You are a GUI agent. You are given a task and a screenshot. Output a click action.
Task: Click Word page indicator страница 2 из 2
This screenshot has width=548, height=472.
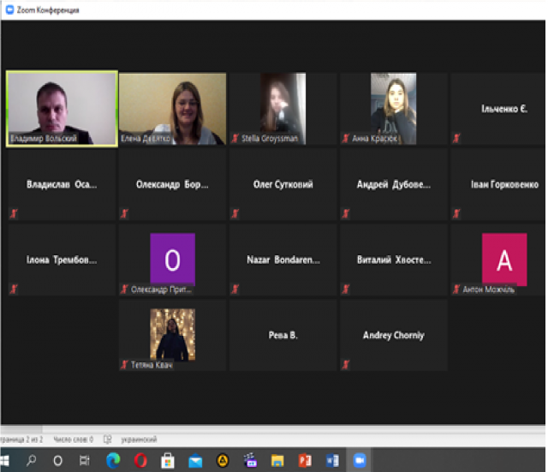(x=21, y=439)
